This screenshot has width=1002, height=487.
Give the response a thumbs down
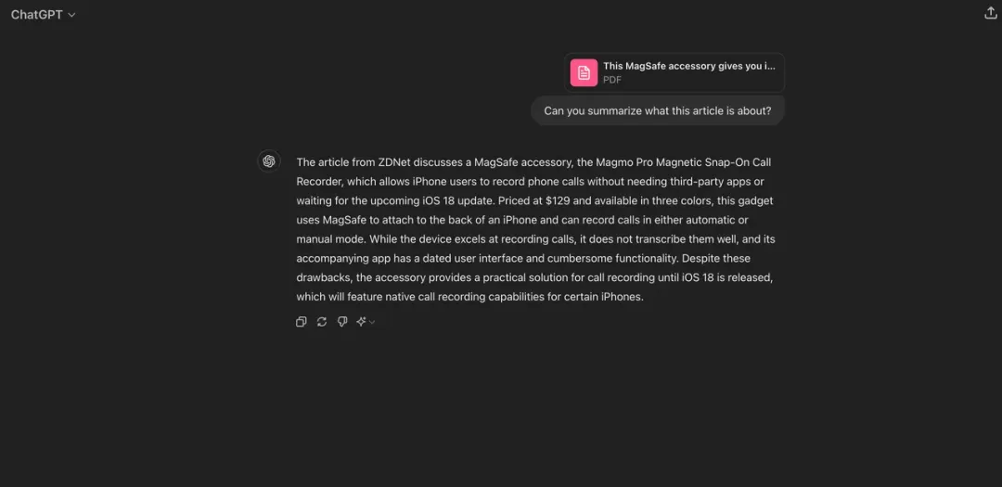(x=341, y=322)
